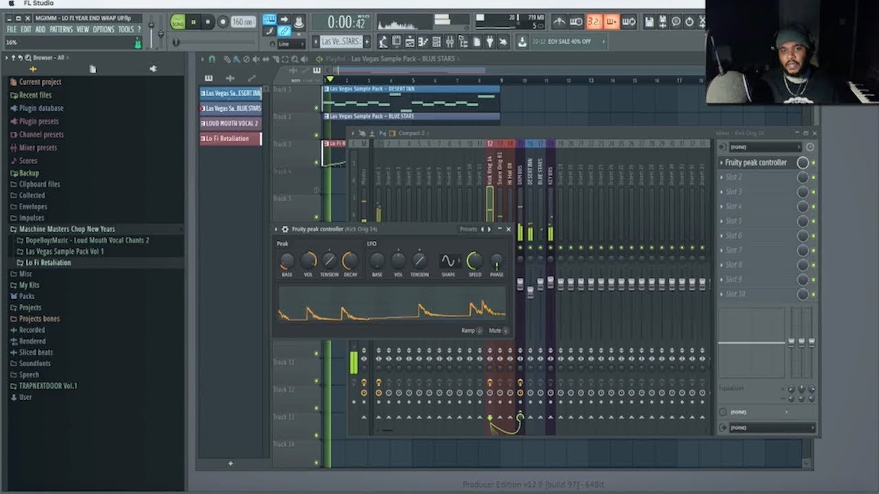Open Las Vegas Sample Pack Vol 1 folder

click(65, 251)
